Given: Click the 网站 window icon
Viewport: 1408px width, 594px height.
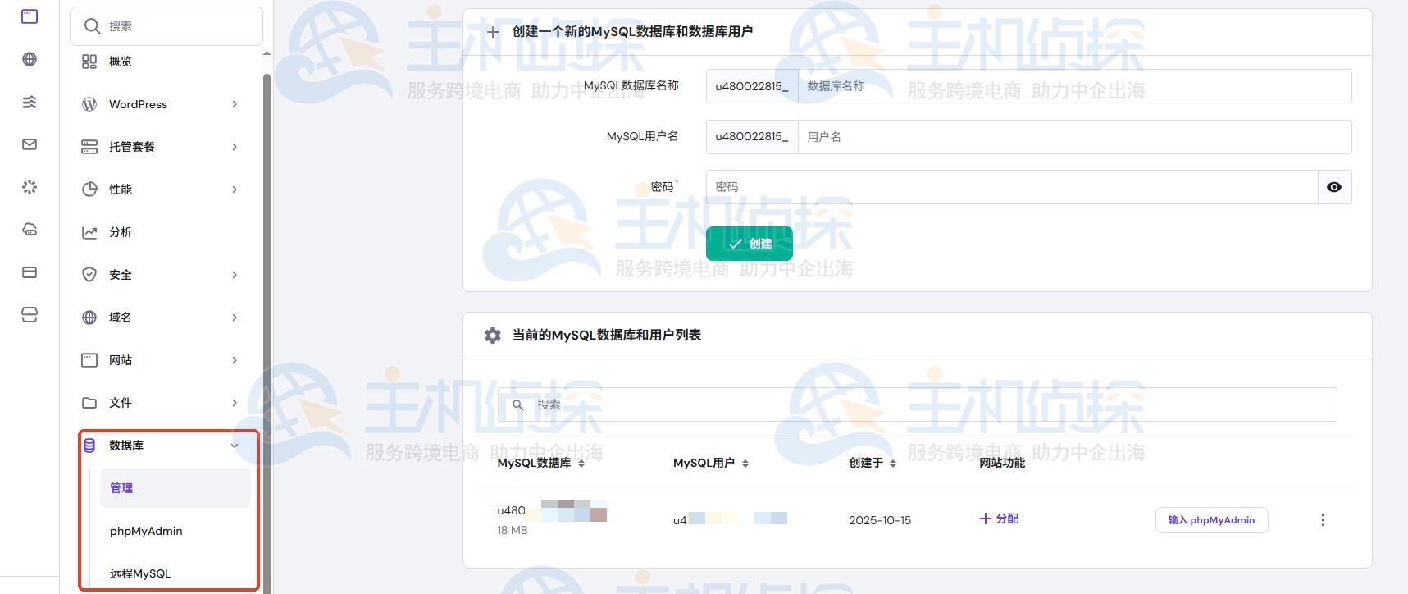Looking at the screenshot, I should tap(89, 360).
